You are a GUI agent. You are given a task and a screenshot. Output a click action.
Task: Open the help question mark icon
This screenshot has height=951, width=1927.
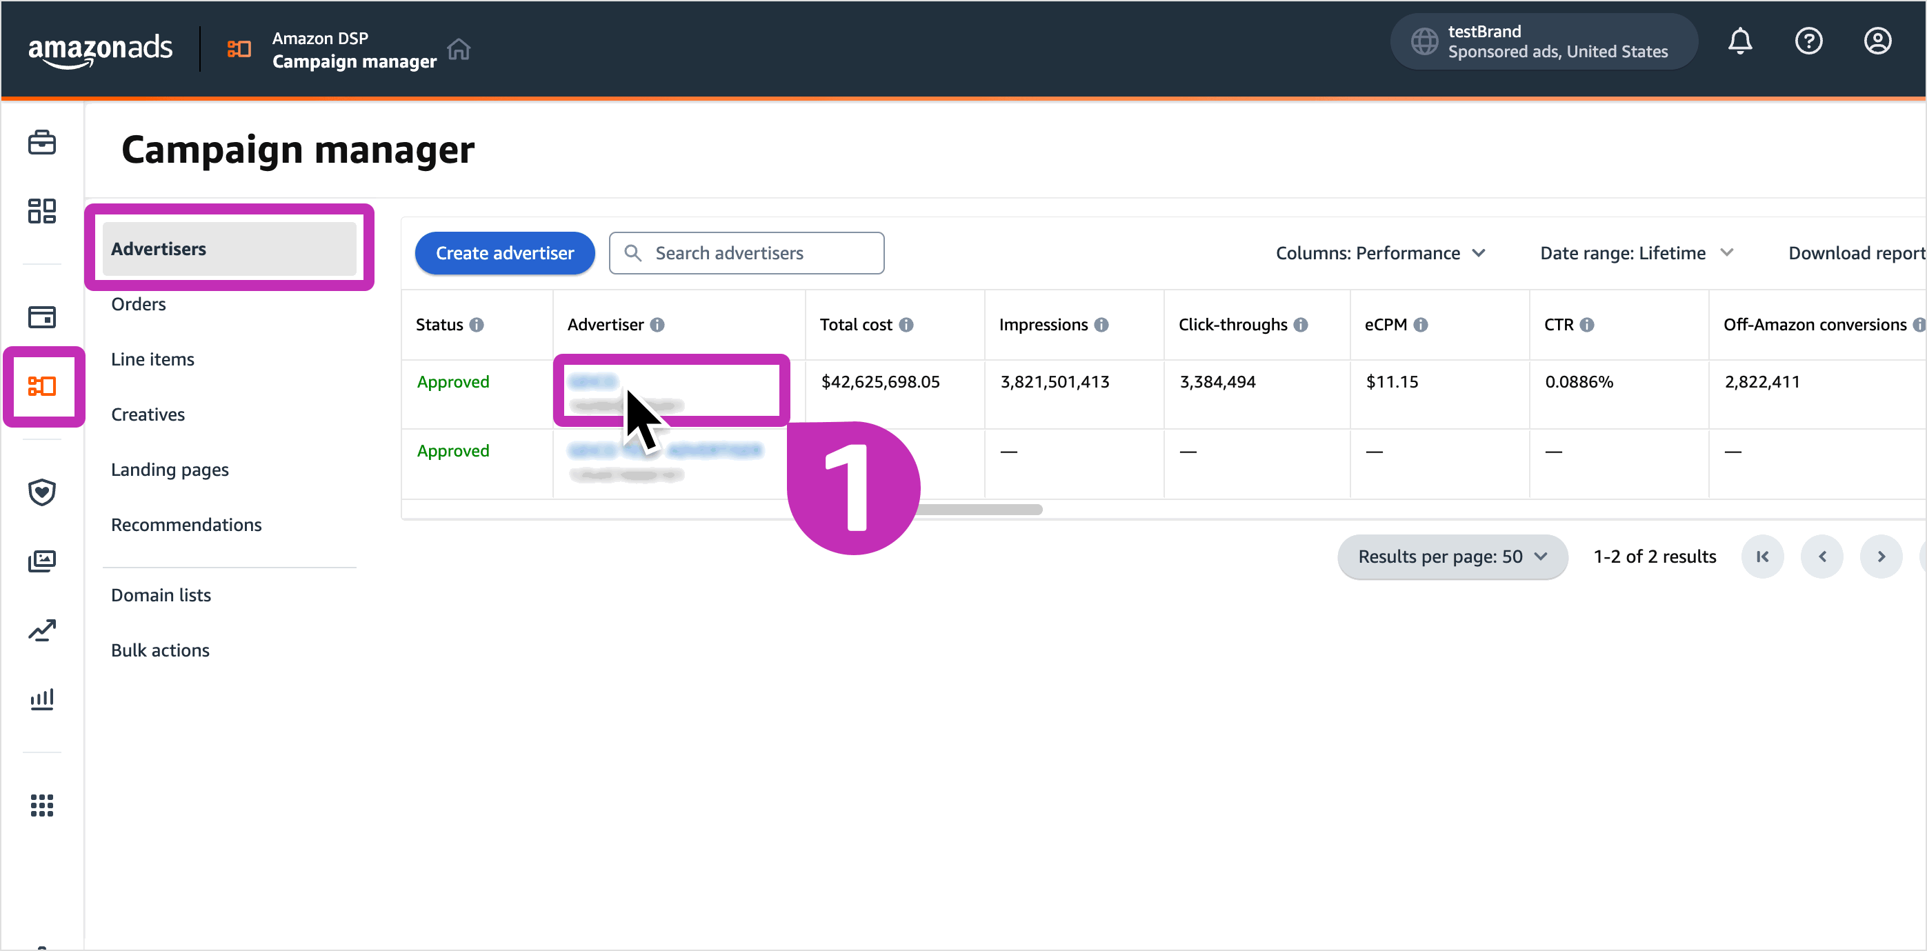(1808, 41)
